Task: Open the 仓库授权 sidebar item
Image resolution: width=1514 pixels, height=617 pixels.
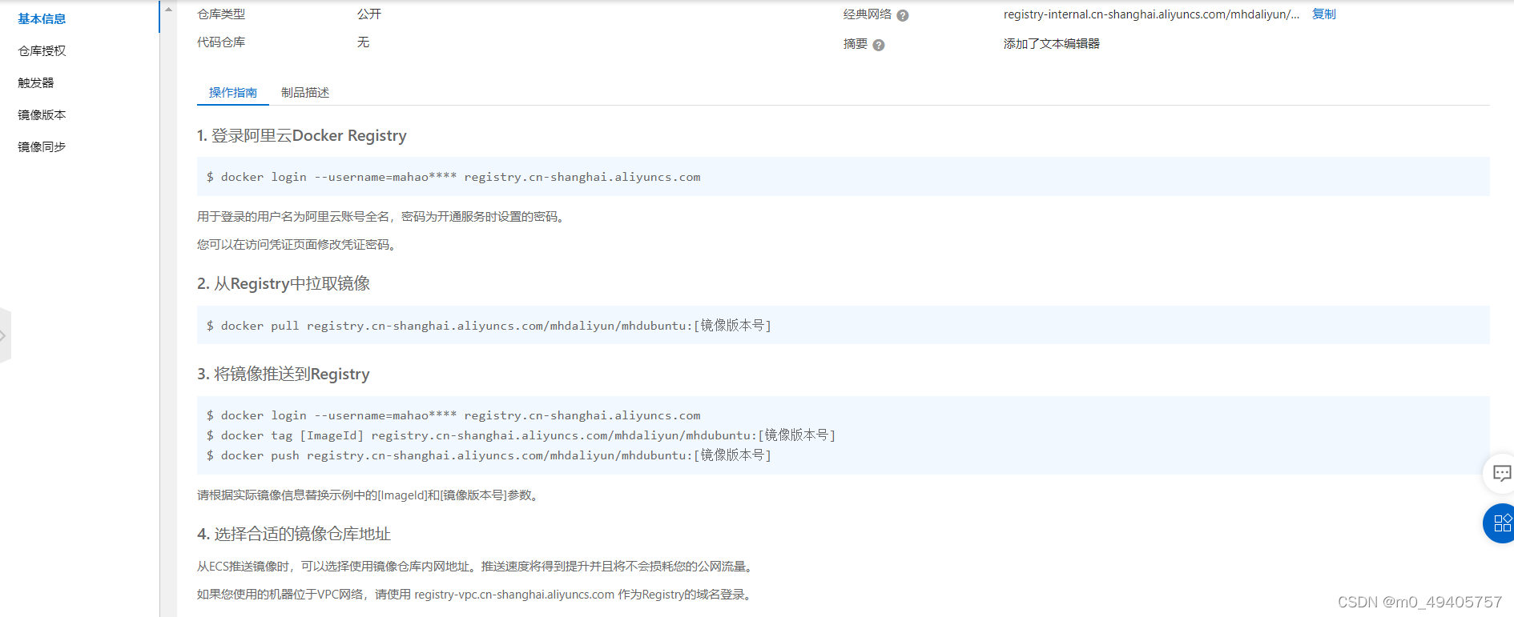Action: coord(42,50)
